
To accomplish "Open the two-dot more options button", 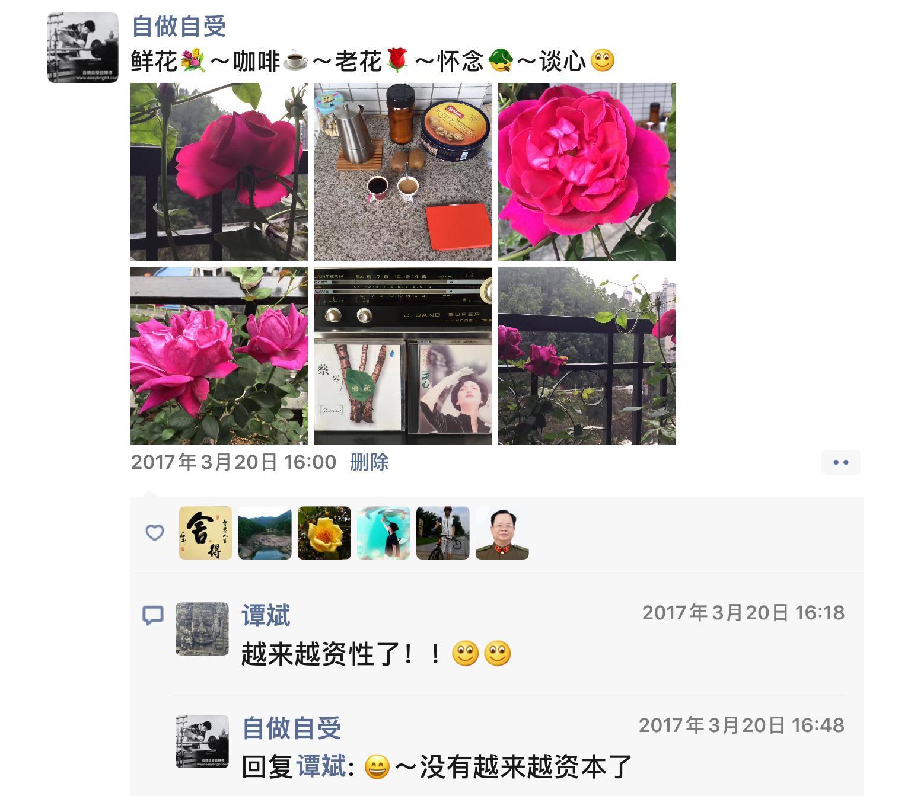I will 840,462.
